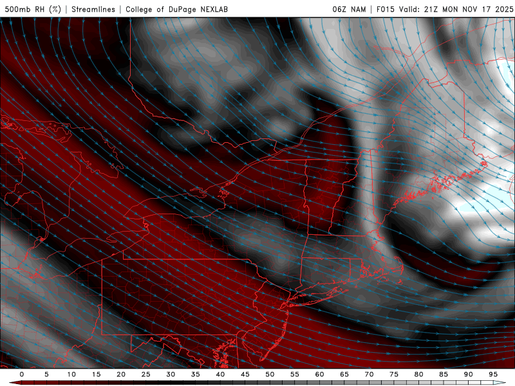
Task: Click the '5' value on color scale
Action: click(46, 374)
